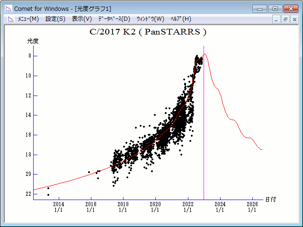Click magnitude 22 on the vertical axis

pyautogui.click(x=28, y=194)
